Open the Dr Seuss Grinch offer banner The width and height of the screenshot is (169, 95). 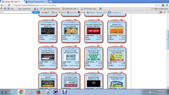point(117,57)
